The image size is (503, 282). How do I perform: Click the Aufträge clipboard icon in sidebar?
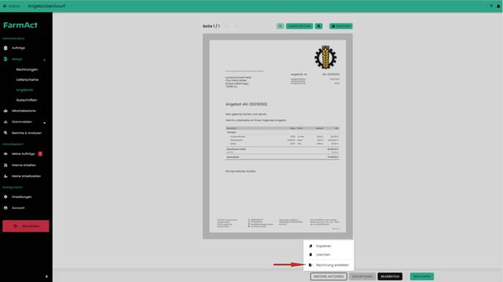click(5, 48)
